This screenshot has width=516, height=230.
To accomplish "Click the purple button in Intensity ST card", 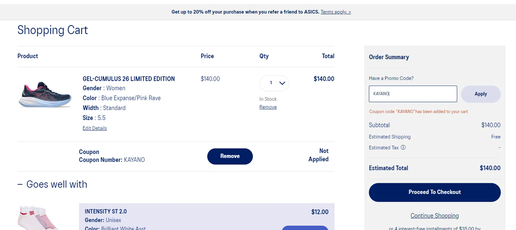I will pos(305,228).
